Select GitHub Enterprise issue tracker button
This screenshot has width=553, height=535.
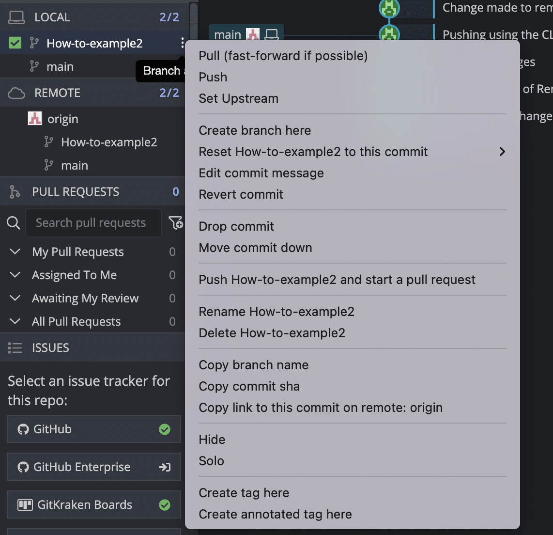pos(94,467)
